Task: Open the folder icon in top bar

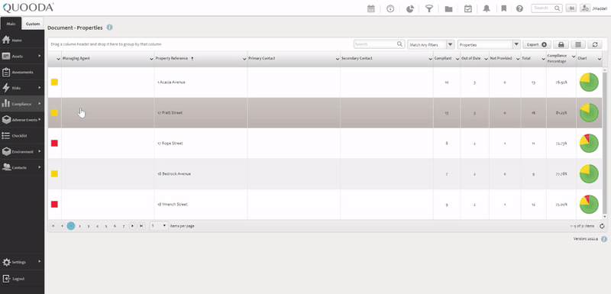Action: pyautogui.click(x=448, y=8)
